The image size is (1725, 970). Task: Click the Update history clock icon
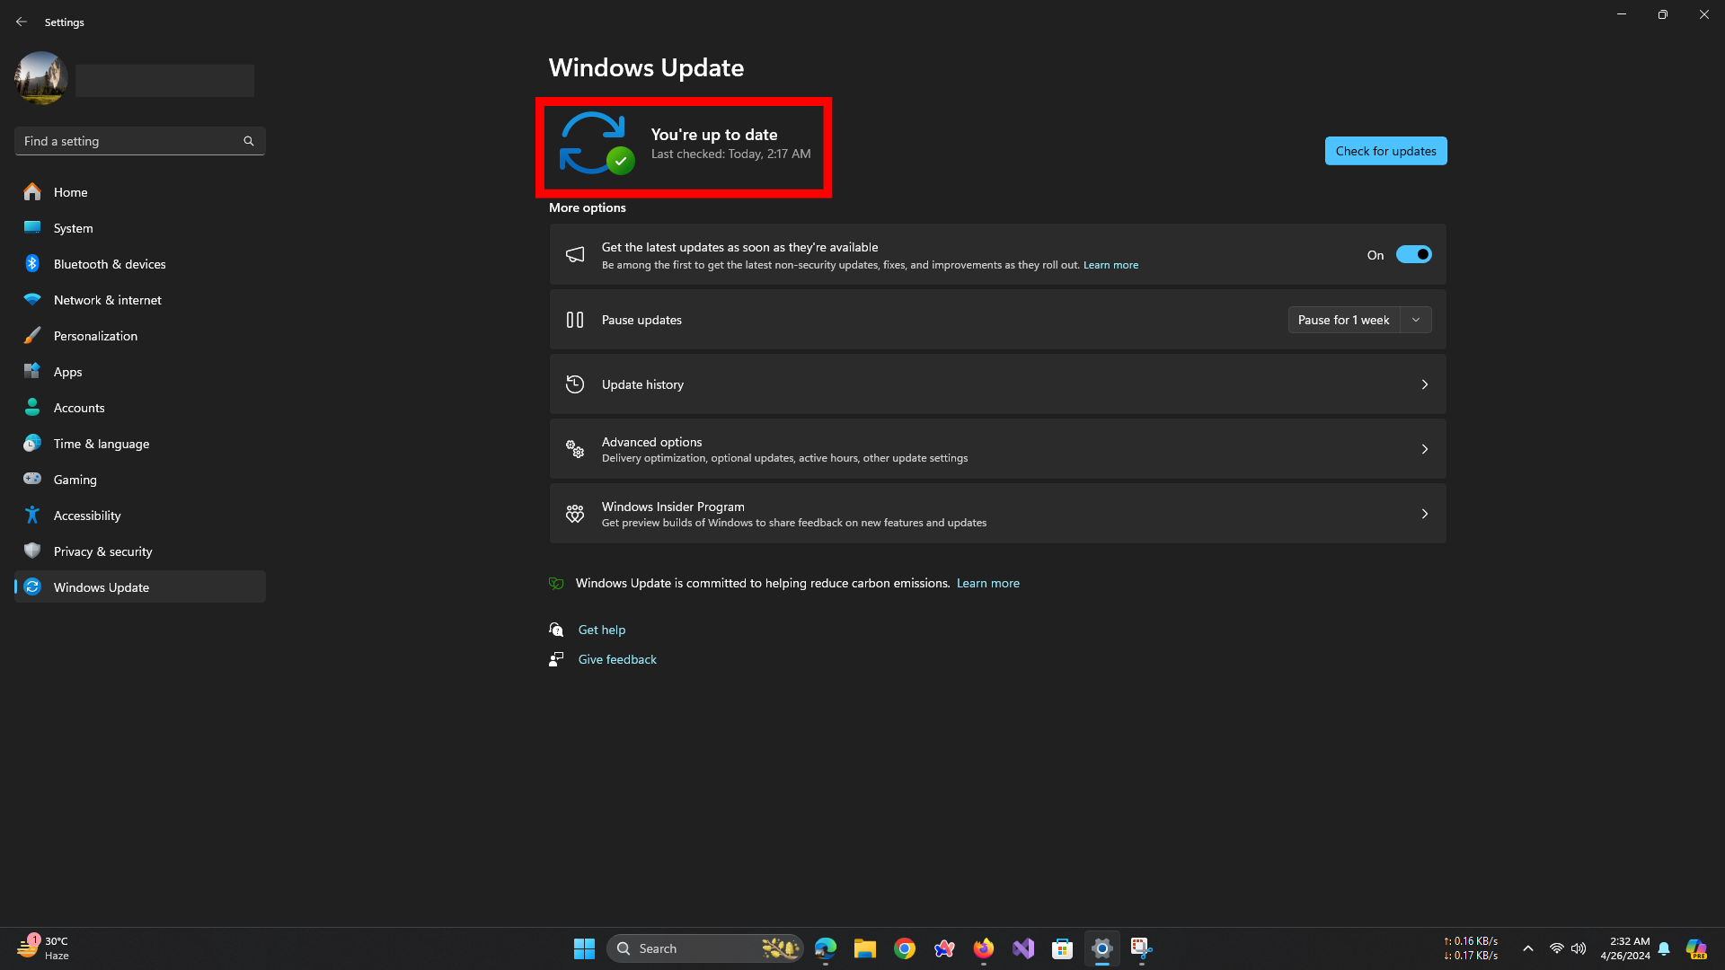click(x=575, y=384)
